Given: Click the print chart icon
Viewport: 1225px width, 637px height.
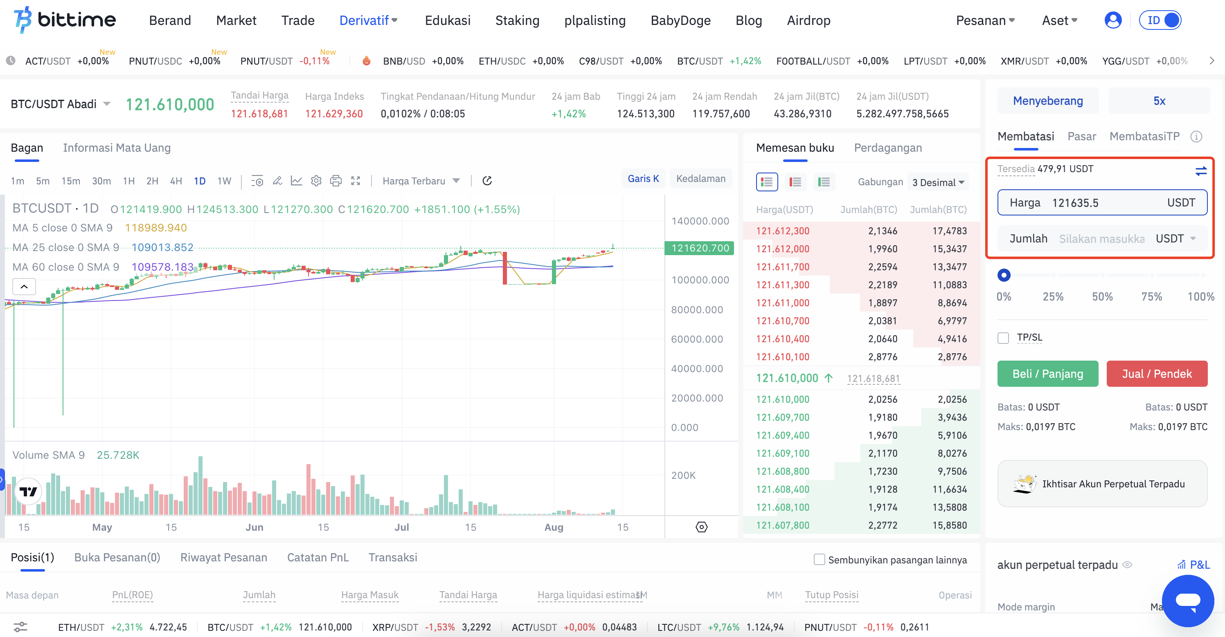Looking at the screenshot, I should [x=336, y=181].
